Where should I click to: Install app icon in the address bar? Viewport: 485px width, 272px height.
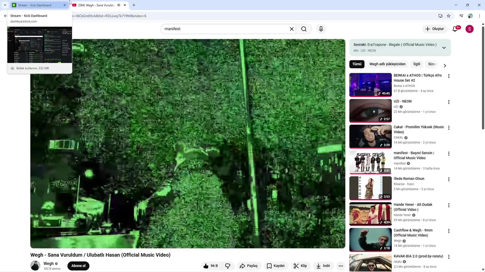[440, 16]
